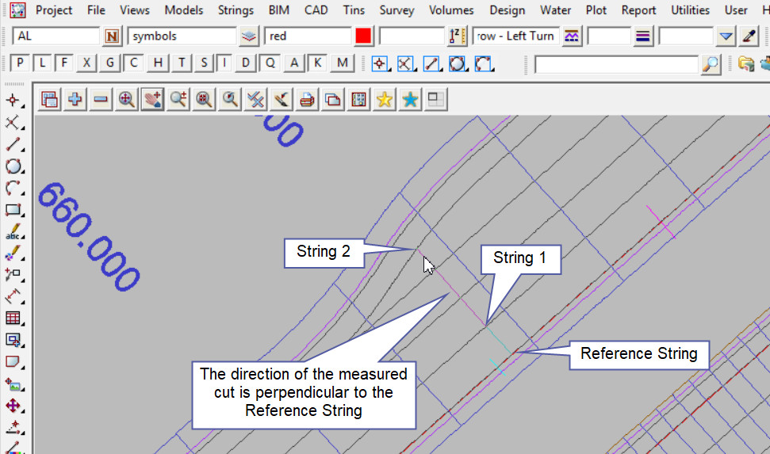The height and width of the screenshot is (454, 770).
Task: Open the Strings menu
Action: (236, 10)
